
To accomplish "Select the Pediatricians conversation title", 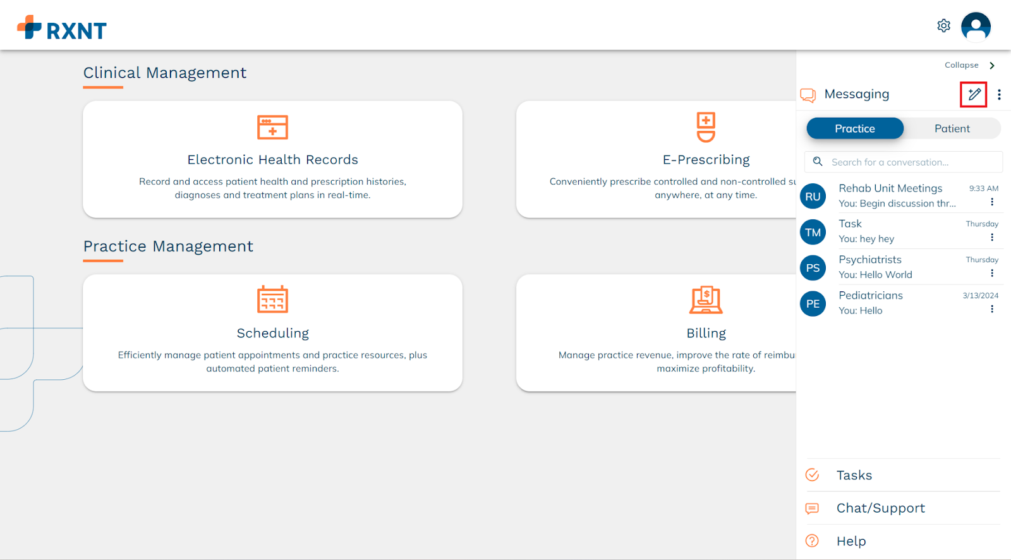I will click(871, 295).
